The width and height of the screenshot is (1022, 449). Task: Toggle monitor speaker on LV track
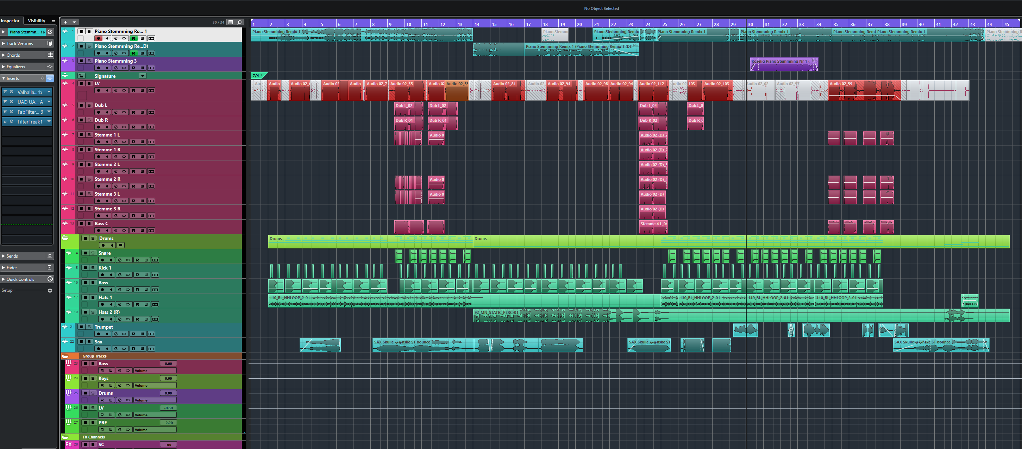pyautogui.click(x=107, y=90)
